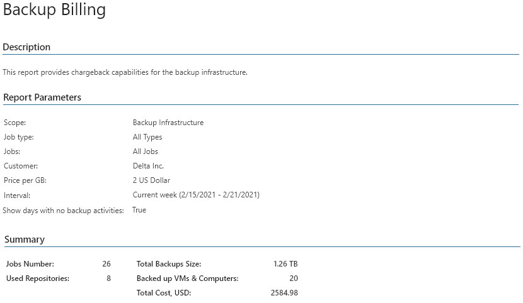Click the Total Cost value 2584.98
Image resolution: width=523 pixels, height=303 pixels.
pyautogui.click(x=284, y=293)
